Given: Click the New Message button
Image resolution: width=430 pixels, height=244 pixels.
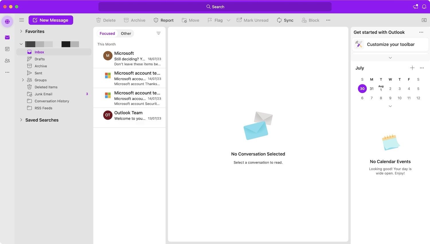Looking at the screenshot, I should point(51,20).
